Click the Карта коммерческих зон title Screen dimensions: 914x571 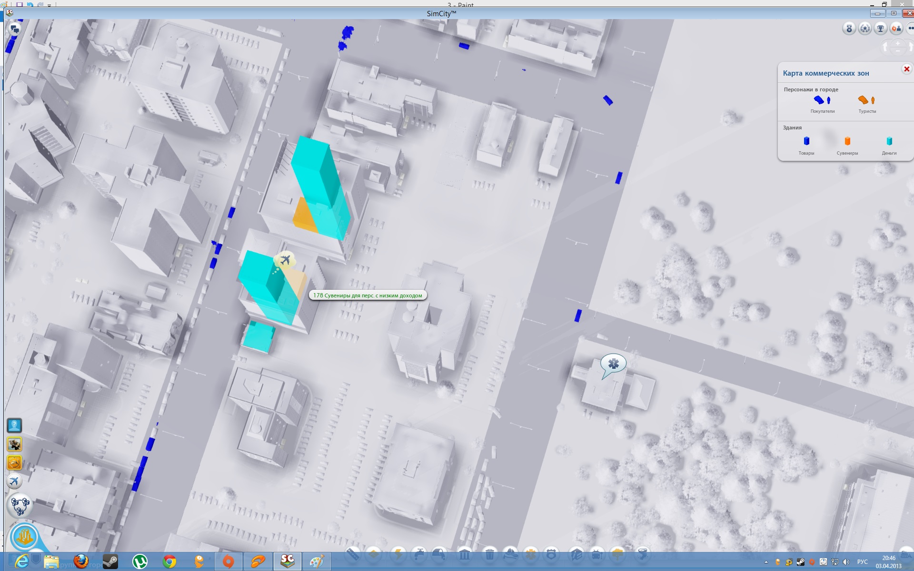826,73
